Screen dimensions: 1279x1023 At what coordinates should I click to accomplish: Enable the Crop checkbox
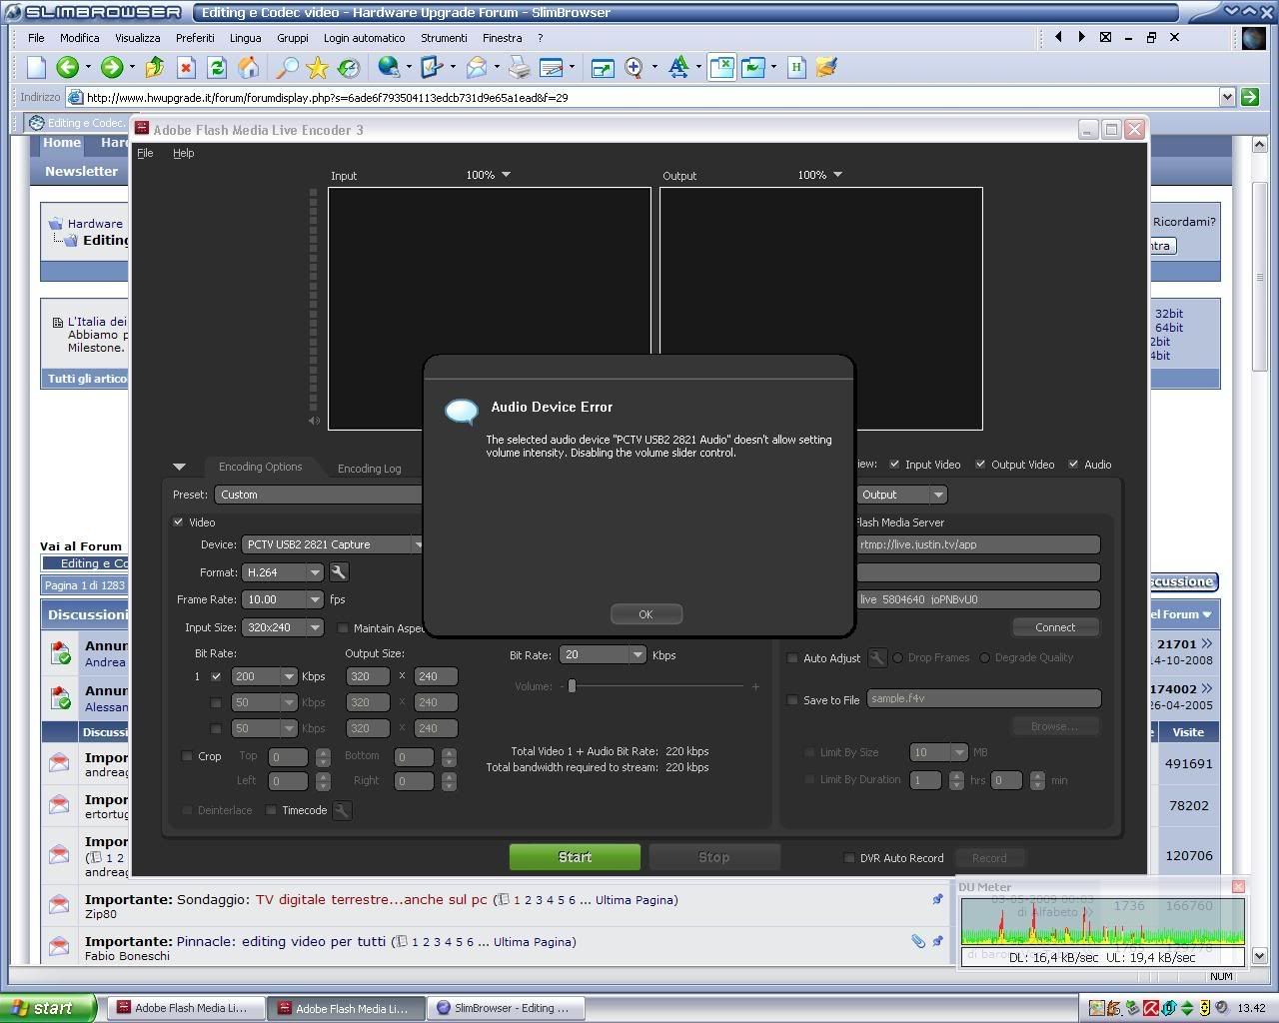187,756
